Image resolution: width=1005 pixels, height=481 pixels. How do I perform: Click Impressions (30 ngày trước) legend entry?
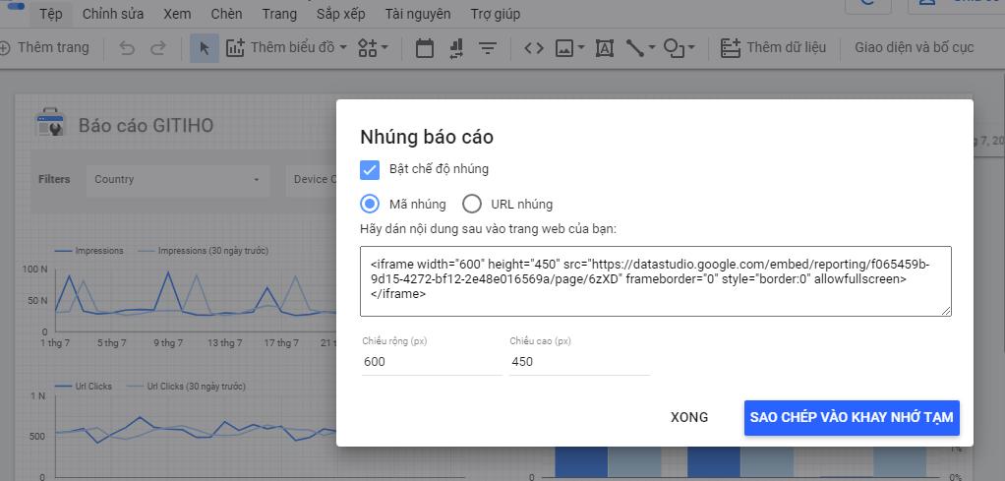point(204,251)
